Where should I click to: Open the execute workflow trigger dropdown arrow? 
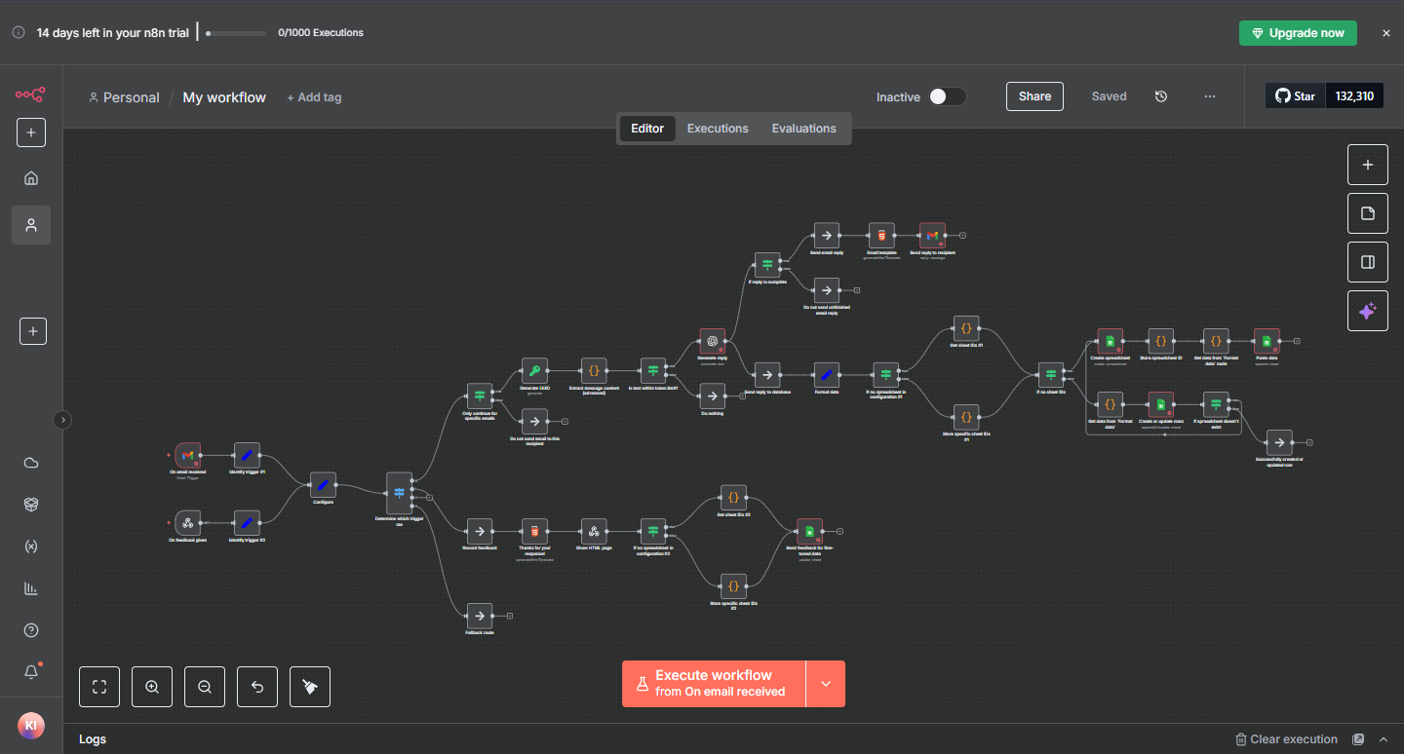(x=826, y=684)
